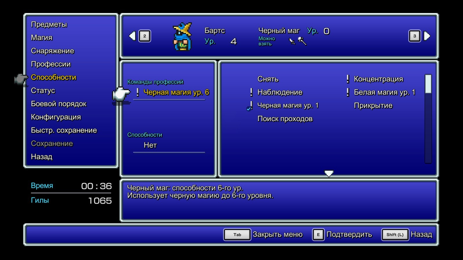Click the ability list scrollbar thumb

click(428, 84)
